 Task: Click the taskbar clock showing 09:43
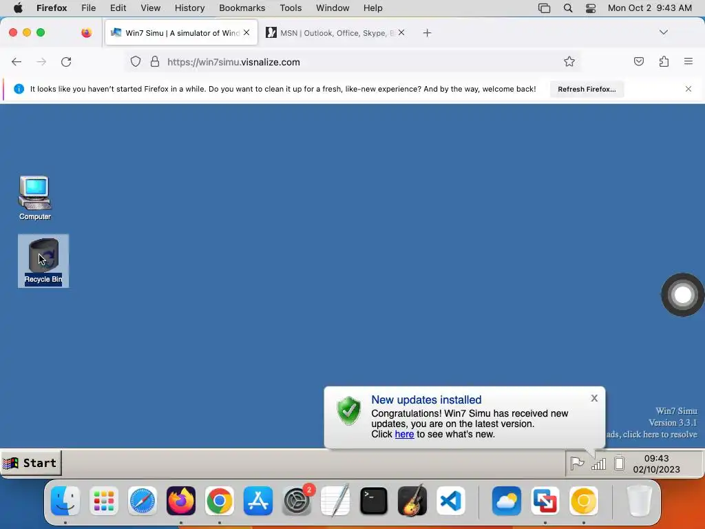pyautogui.click(x=656, y=464)
